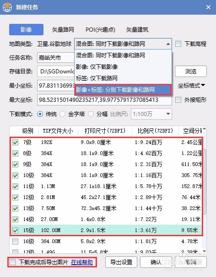Click the 1:7.22万 scale cell
Viewport: 216px width, 277px height.
click(x=146, y=219)
